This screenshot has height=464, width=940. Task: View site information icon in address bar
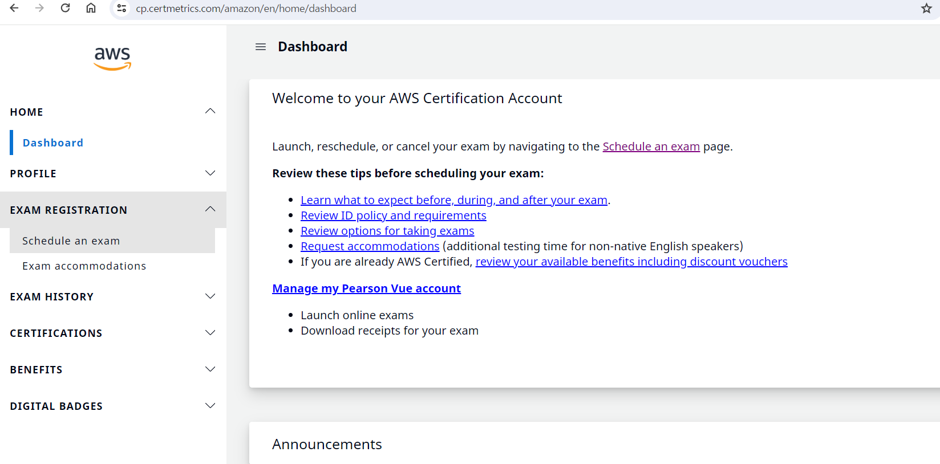[x=121, y=8]
